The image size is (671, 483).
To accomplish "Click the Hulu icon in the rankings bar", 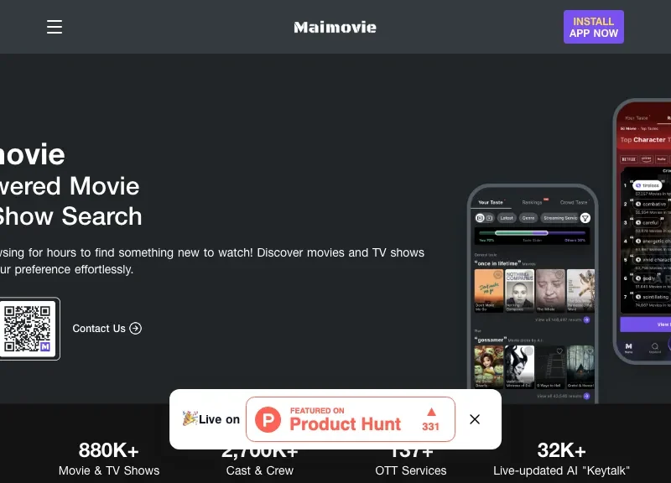I will pyautogui.click(x=663, y=158).
